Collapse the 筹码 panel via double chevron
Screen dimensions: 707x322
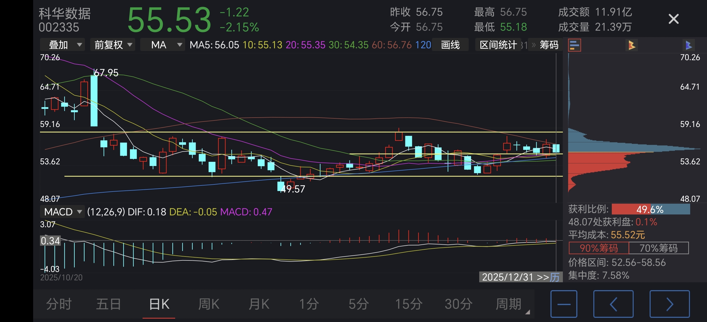[534, 45]
